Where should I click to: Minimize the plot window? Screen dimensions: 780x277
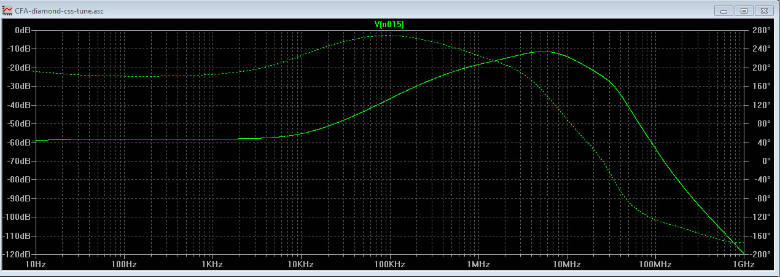coord(723,10)
